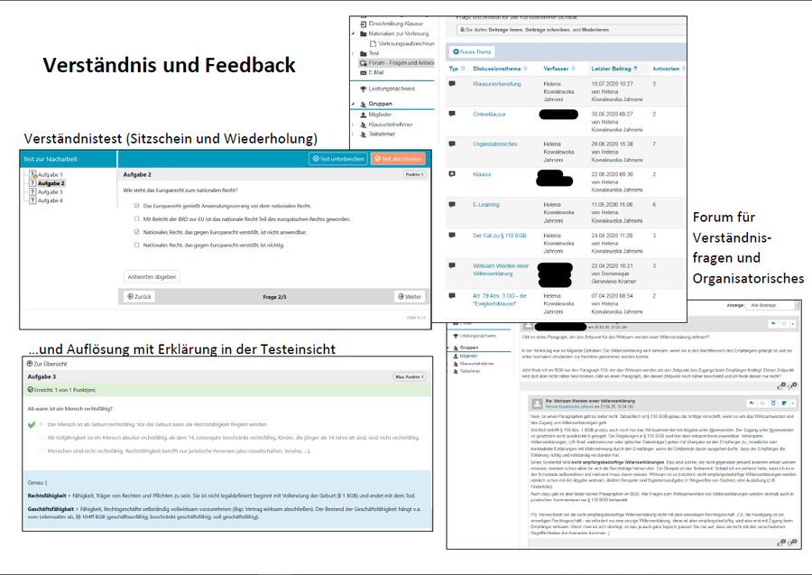Open 'Wirksam Werden einer Willenserklärung' thread
The width and height of the screenshot is (812, 575).
click(500, 270)
